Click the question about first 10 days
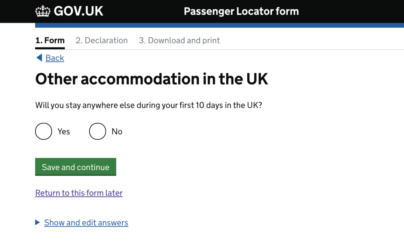Viewport: 404px width, 243px height. coord(149,105)
